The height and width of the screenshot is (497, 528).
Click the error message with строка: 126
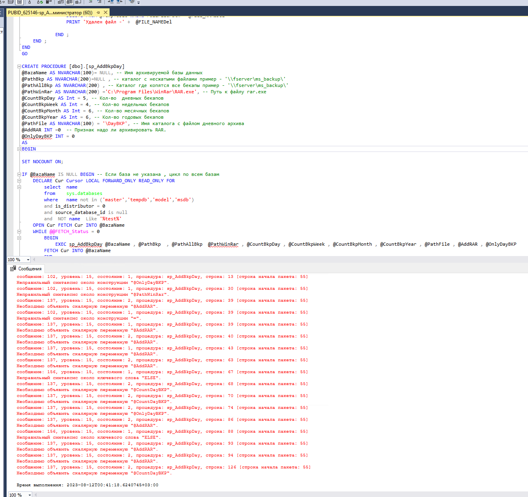tap(164, 467)
